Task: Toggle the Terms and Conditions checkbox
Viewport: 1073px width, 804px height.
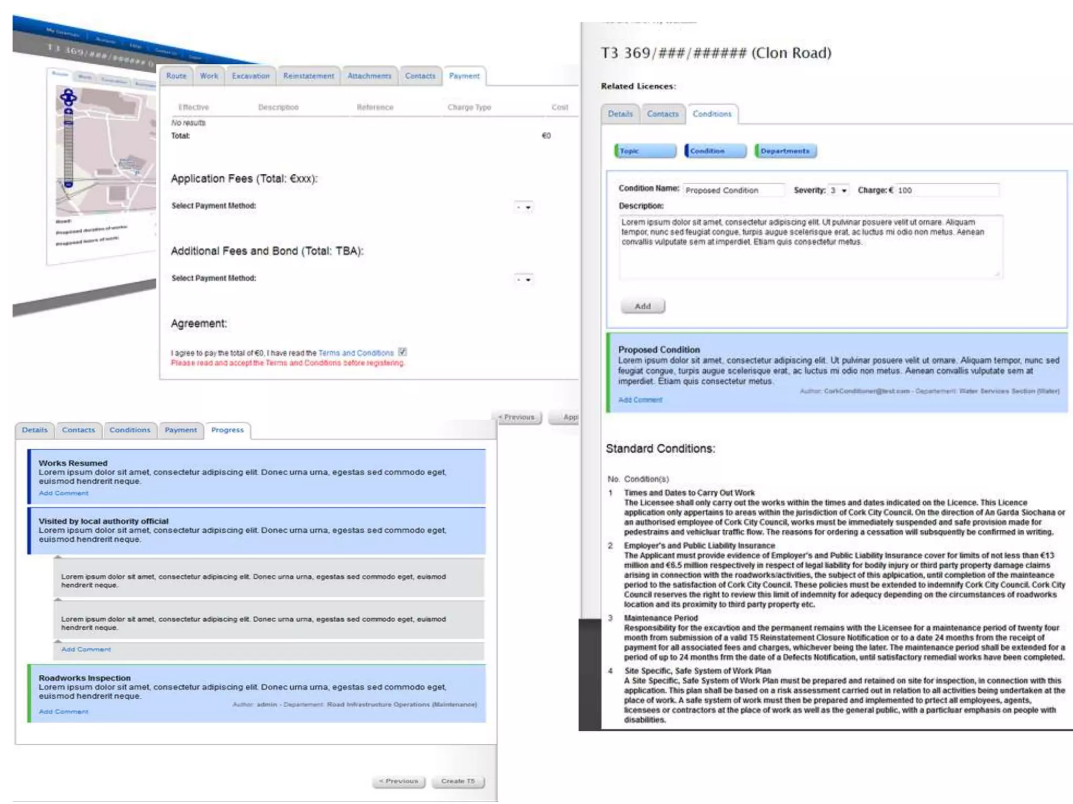Action: click(x=402, y=352)
